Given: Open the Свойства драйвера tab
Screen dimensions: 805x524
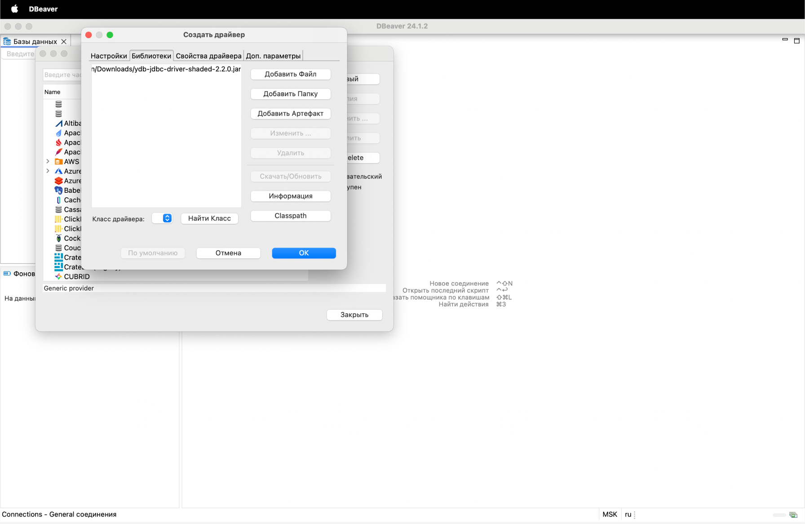Looking at the screenshot, I should 208,56.
